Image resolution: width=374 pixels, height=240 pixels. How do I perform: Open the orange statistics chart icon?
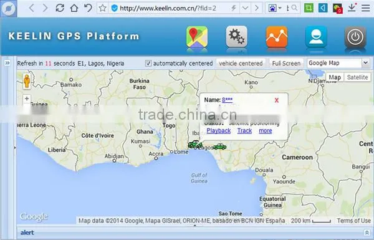pos(277,37)
